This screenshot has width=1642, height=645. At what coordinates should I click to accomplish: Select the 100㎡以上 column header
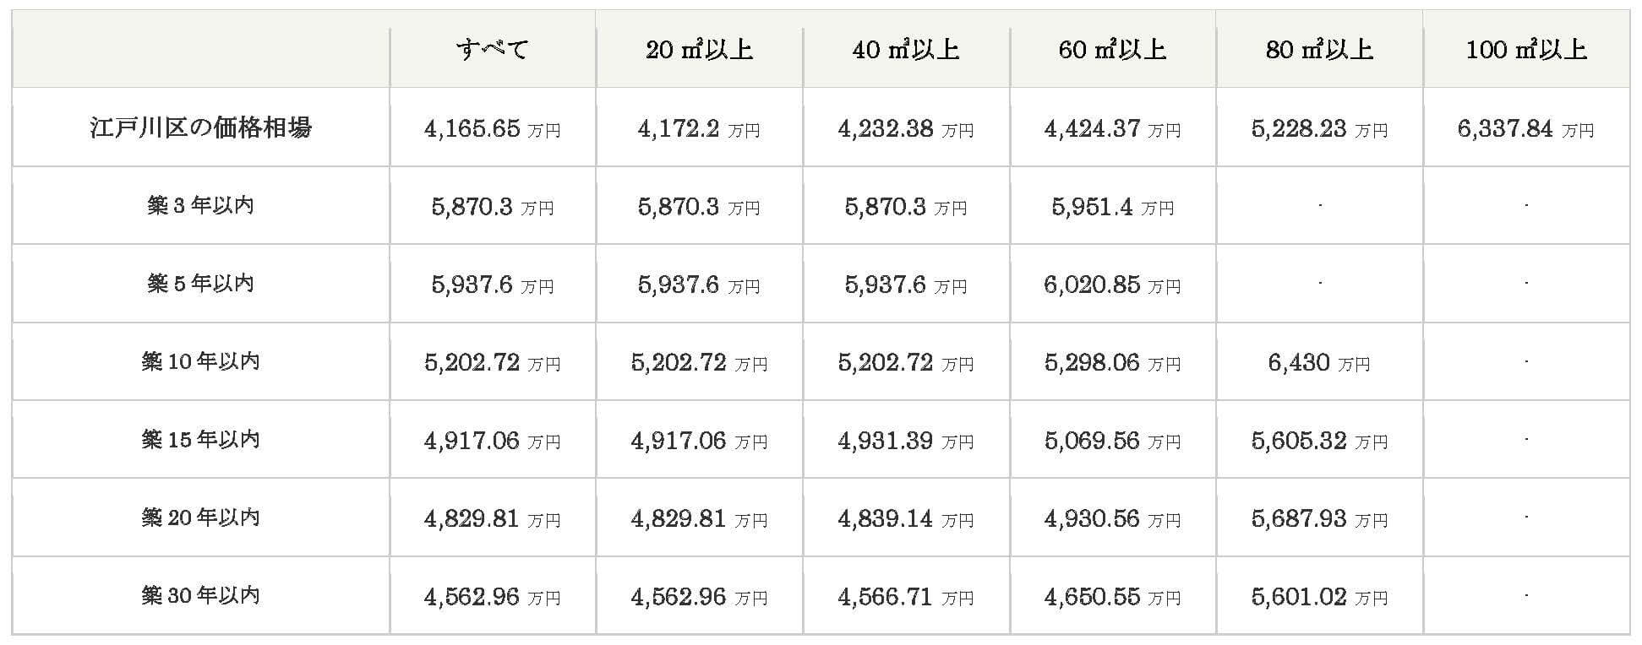click(1526, 50)
